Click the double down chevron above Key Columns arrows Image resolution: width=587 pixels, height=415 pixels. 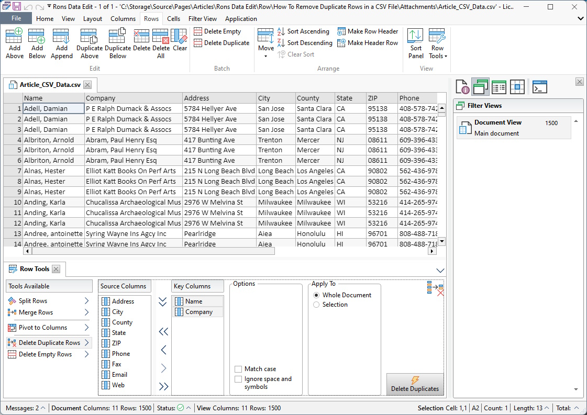(162, 301)
